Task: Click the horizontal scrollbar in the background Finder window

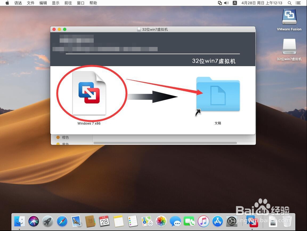Action: click(165, 143)
